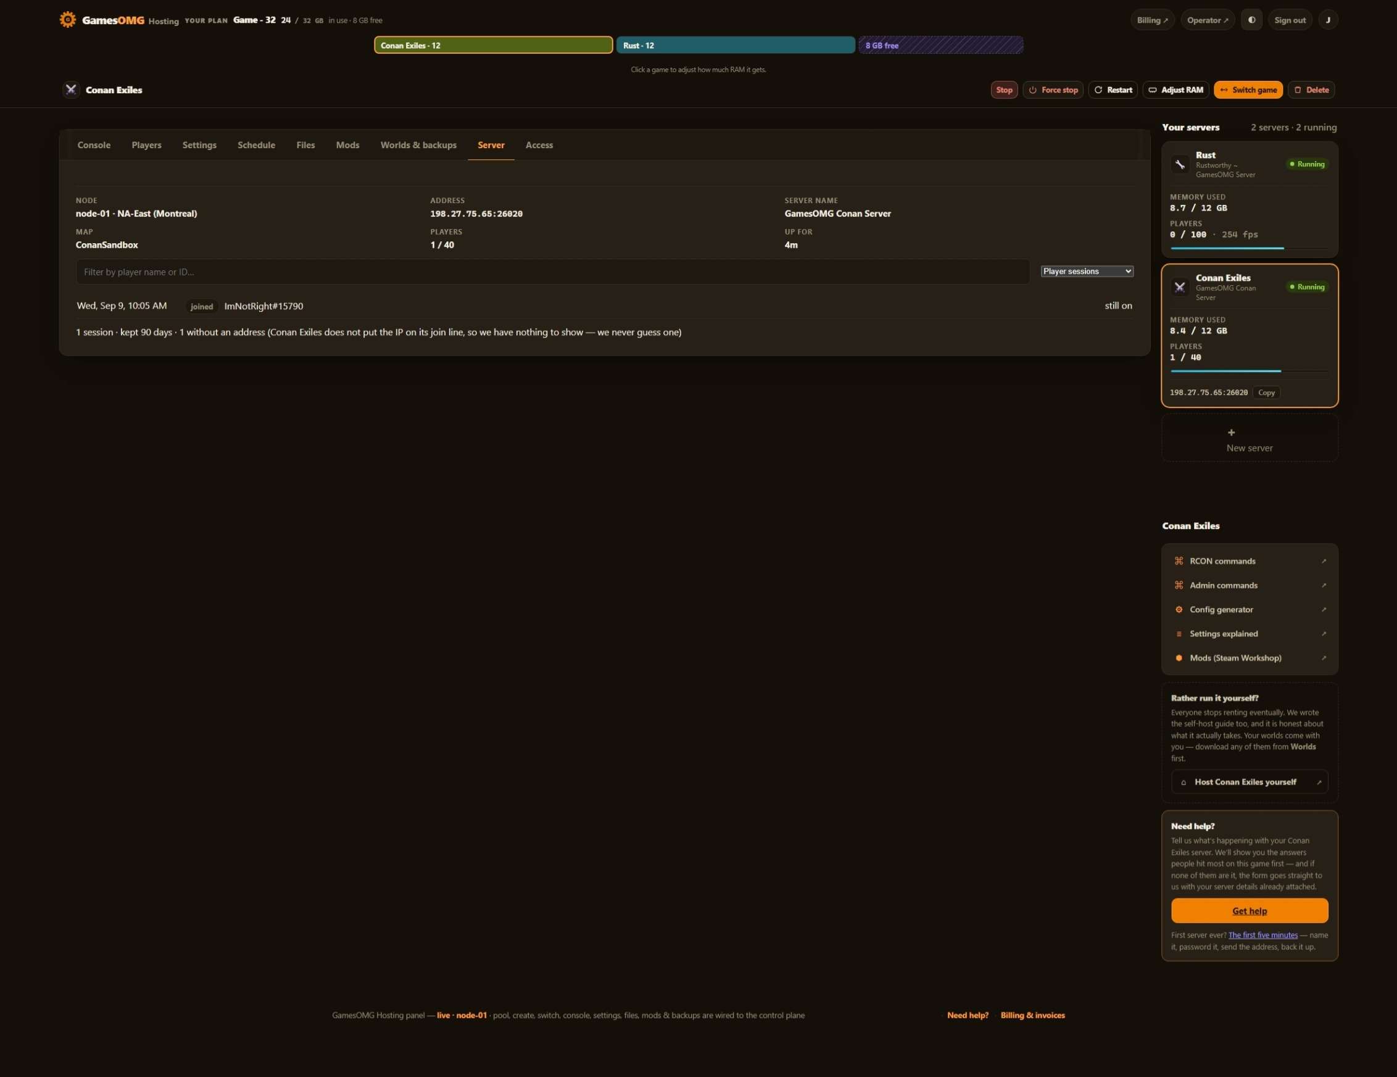Click the RCON commands icon
The width and height of the screenshot is (1397, 1077).
coord(1179,561)
